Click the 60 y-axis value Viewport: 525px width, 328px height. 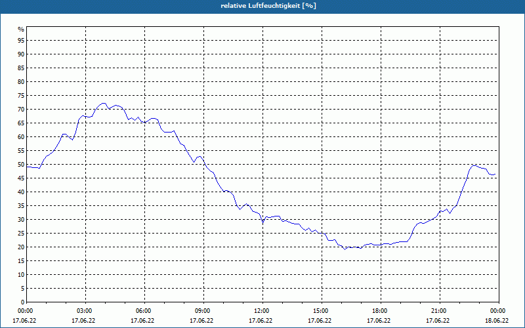[x=21, y=137]
